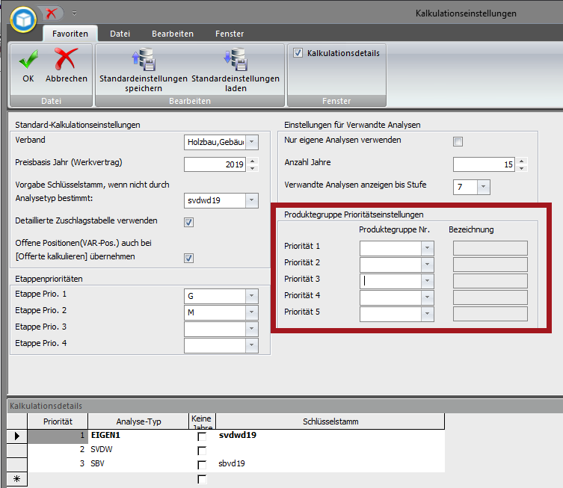
Task: Decrease Anzahl Jahre with down arrow
Action: click(x=522, y=168)
